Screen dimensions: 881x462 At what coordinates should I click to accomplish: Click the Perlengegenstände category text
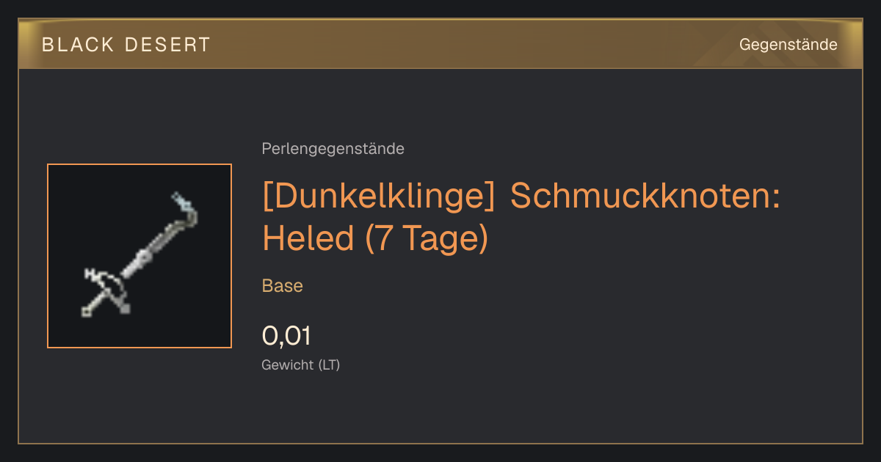(x=333, y=149)
